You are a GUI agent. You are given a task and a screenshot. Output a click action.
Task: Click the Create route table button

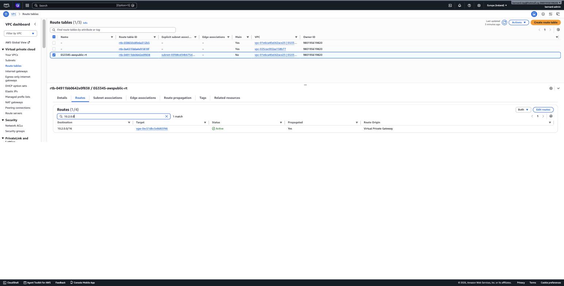(x=545, y=22)
